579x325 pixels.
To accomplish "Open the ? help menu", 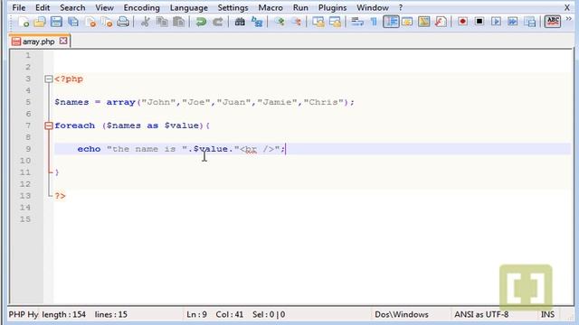I will 401,7.
